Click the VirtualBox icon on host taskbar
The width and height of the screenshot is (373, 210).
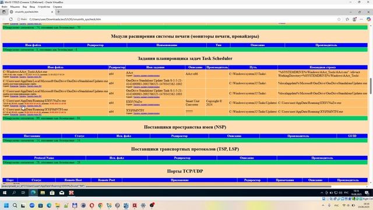click(126, 205)
